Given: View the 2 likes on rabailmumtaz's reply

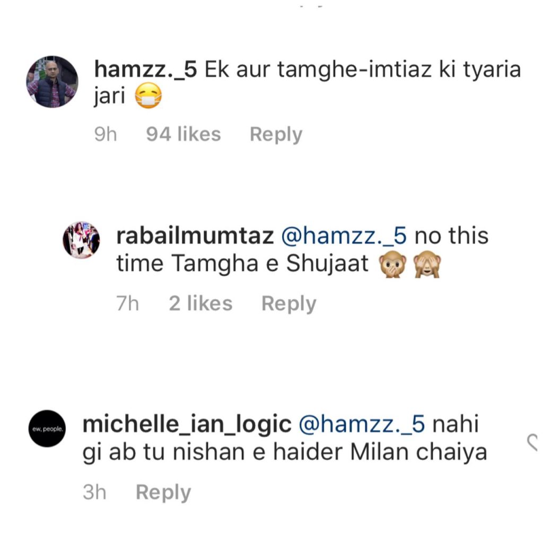Looking at the screenshot, I should tap(200, 304).
